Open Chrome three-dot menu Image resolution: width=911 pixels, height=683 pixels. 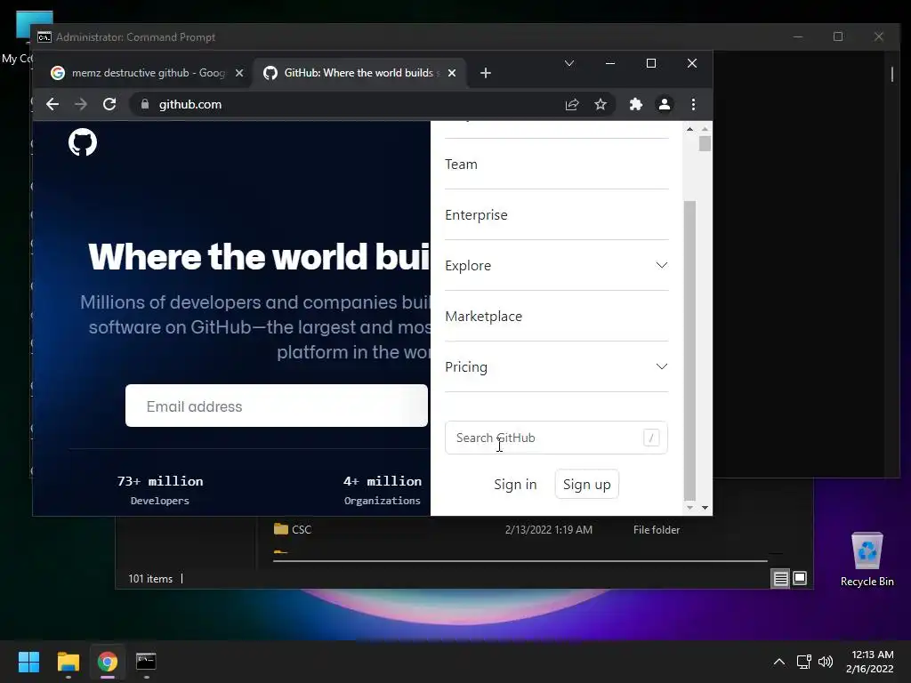click(693, 105)
